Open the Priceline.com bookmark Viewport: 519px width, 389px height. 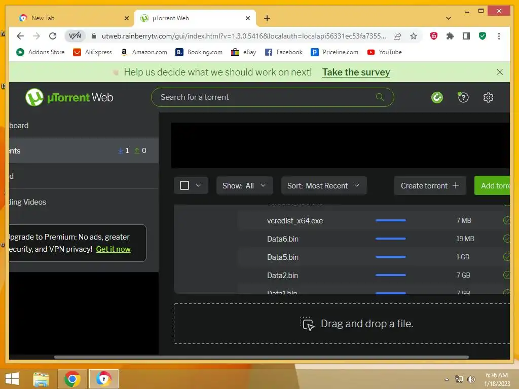(x=335, y=52)
